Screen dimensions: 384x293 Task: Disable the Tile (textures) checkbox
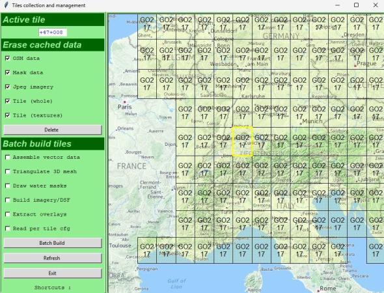point(8,115)
